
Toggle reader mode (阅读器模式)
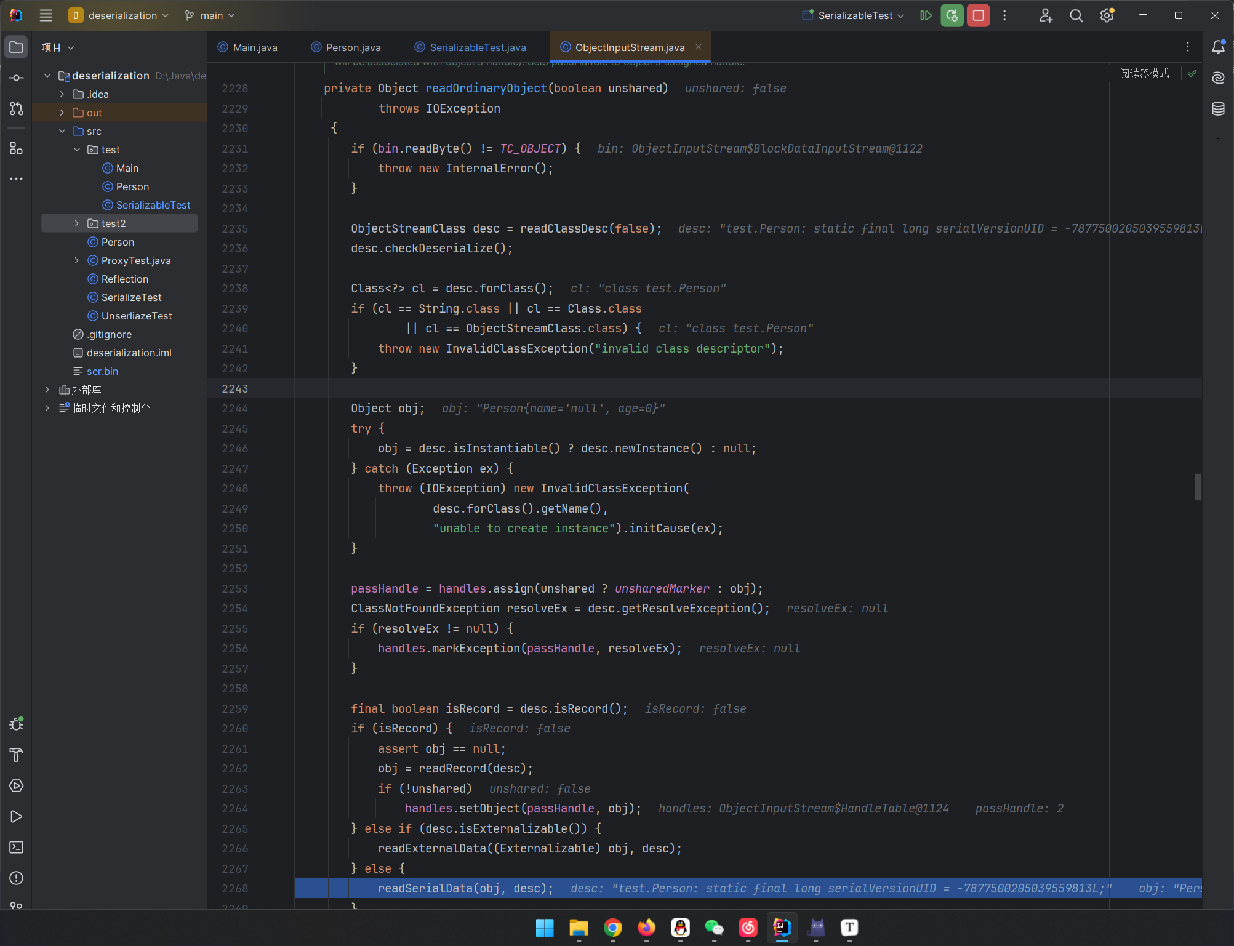[1145, 73]
